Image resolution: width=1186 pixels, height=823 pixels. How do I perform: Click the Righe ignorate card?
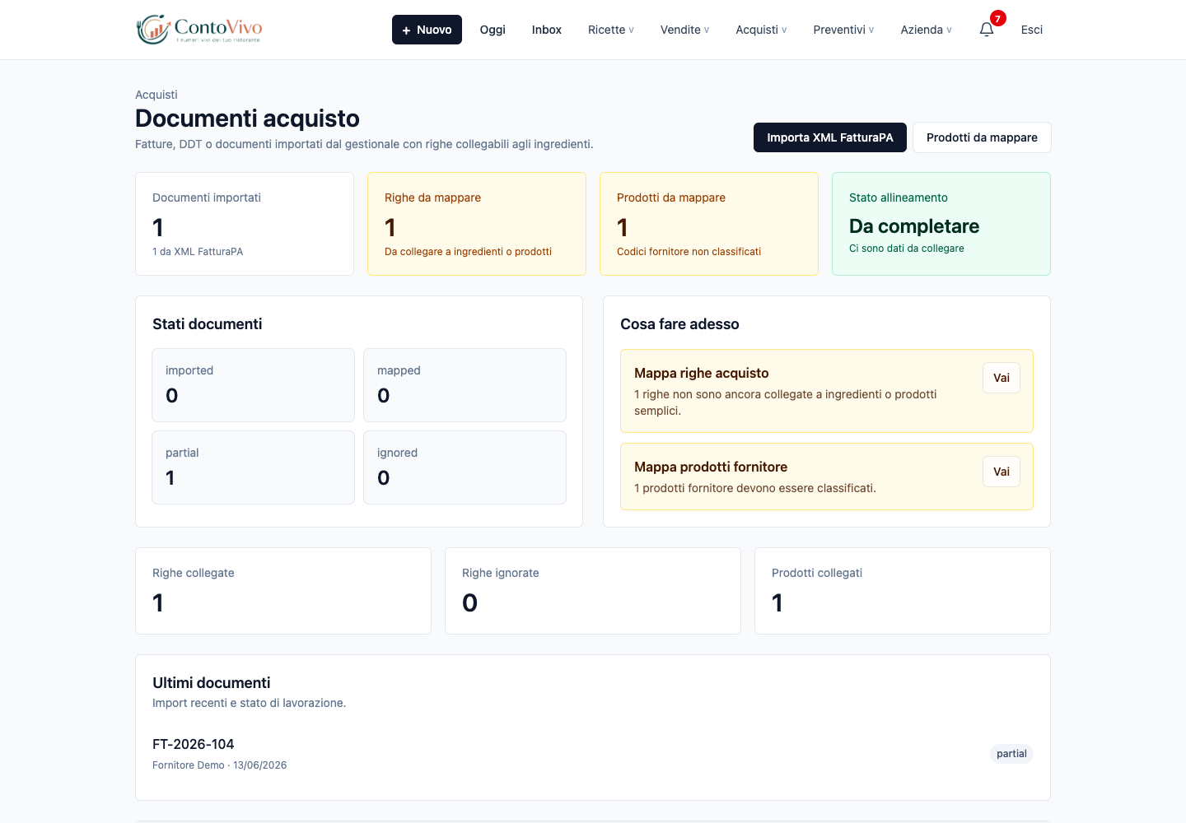[593, 591]
